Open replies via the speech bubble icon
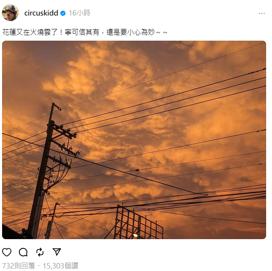Image resolution: width=272 pixels, height=271 pixels. [23, 252]
